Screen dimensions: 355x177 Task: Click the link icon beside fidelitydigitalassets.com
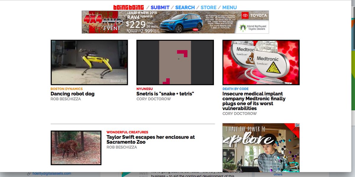29,173
